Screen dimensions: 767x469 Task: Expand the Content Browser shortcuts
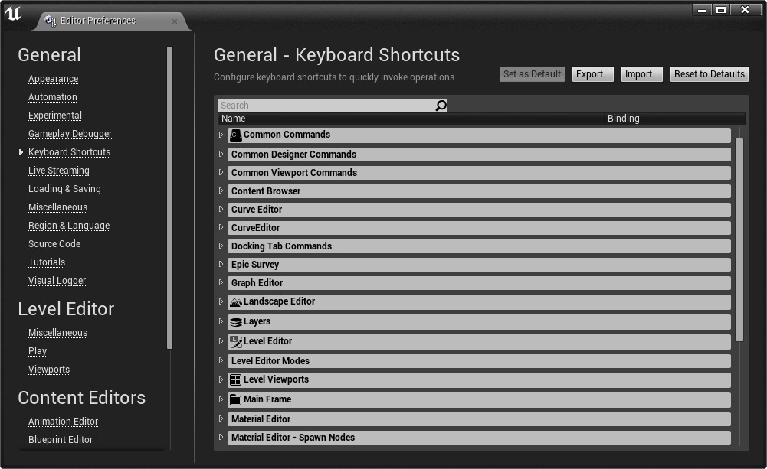click(x=221, y=191)
